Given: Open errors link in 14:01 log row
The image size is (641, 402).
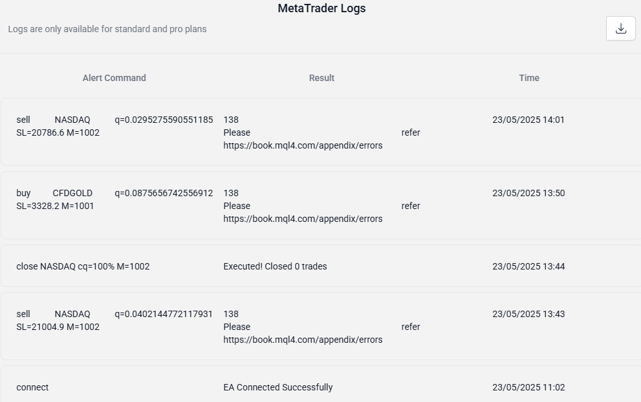Looking at the screenshot, I should point(303,145).
